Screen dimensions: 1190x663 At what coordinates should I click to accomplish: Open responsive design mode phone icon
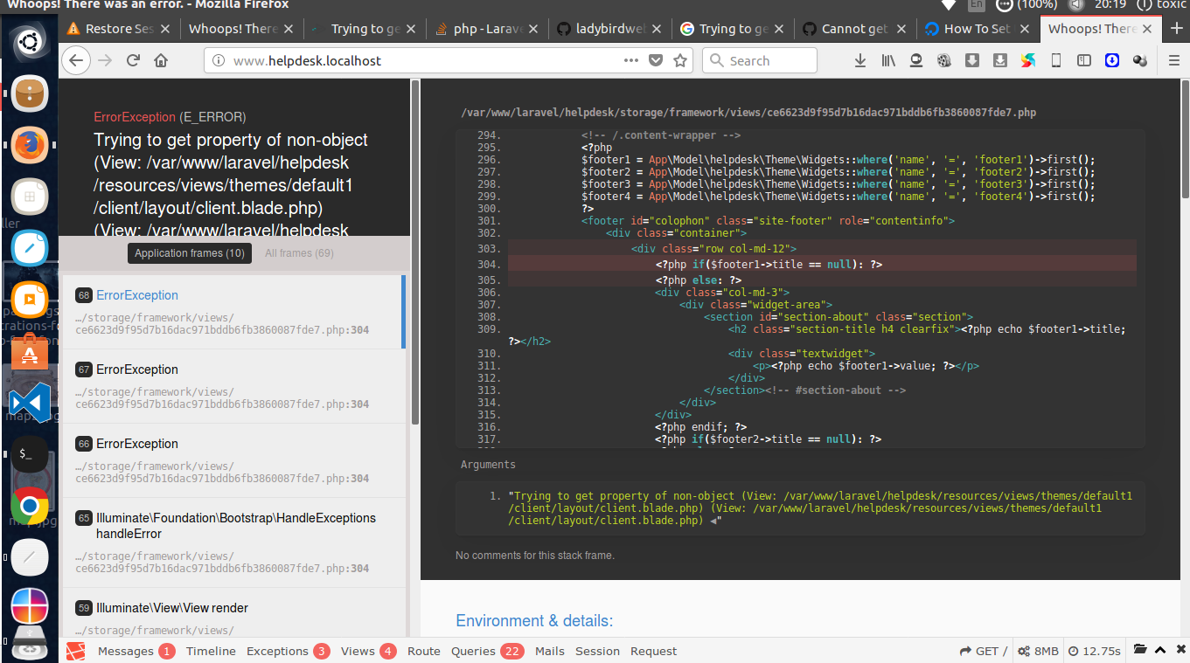tap(1055, 60)
